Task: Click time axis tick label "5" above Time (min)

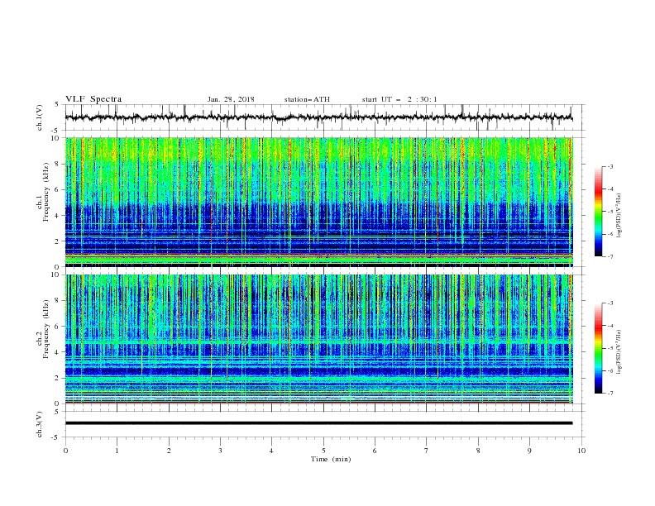Action: click(323, 451)
